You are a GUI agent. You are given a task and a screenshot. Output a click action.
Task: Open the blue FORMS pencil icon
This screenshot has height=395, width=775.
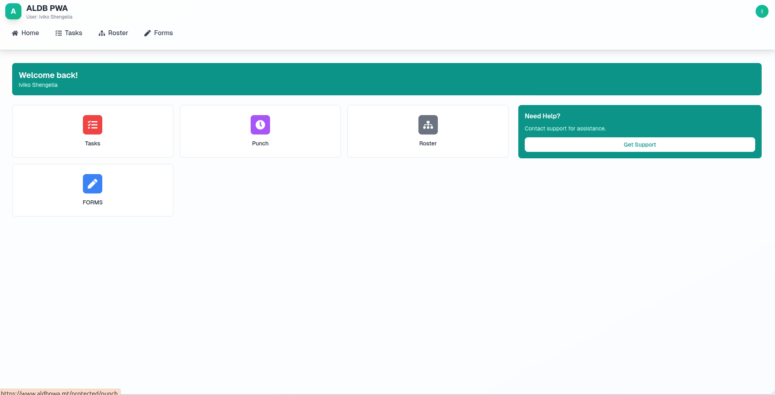pyautogui.click(x=93, y=184)
